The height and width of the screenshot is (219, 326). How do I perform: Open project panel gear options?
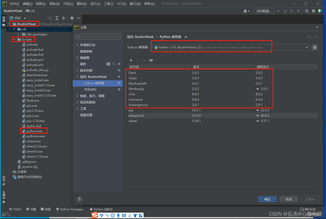pos(72,18)
